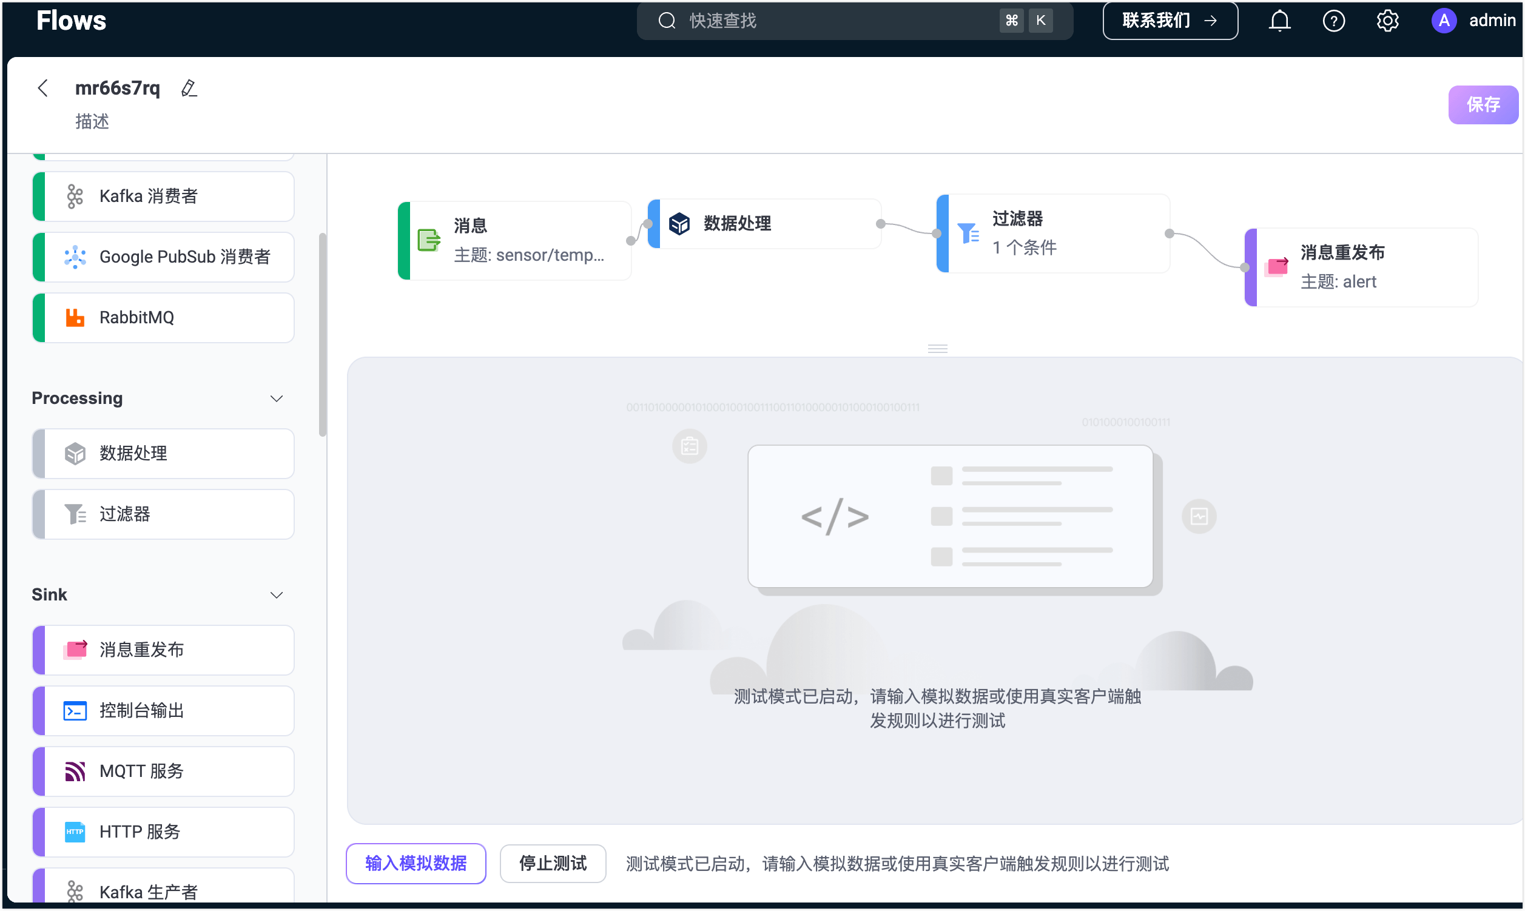
Task: Select the Kafka 消费者 source icon
Action: click(75, 196)
